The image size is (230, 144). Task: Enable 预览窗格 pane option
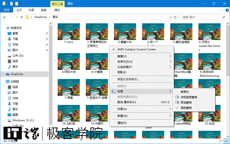(x=194, y=103)
